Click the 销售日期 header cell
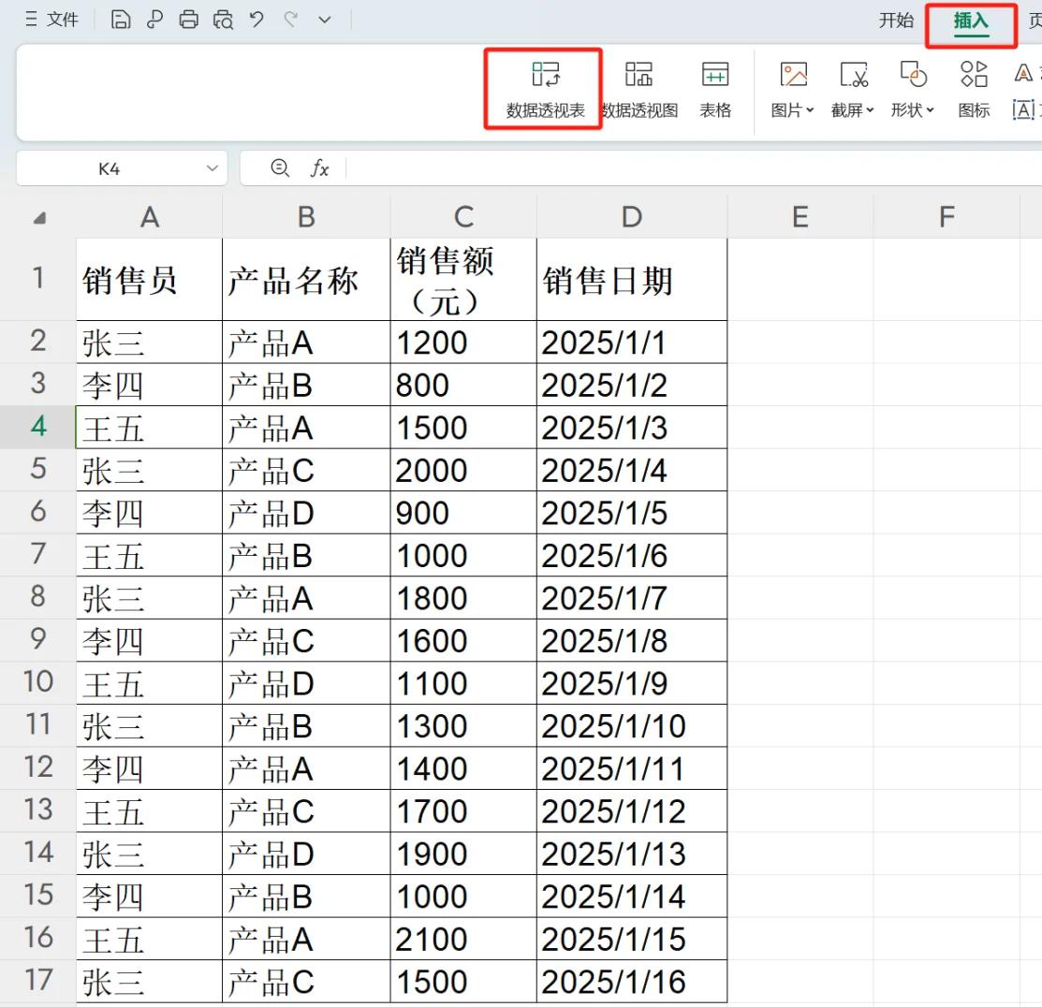This screenshot has height=1007, width=1042. [632, 280]
